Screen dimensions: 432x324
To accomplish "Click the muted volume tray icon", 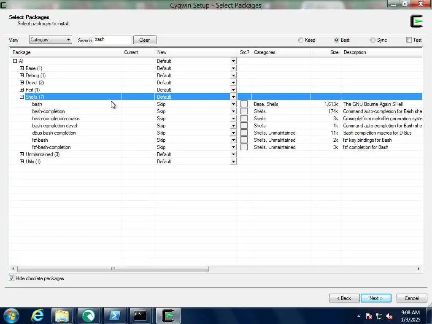I will point(389,316).
